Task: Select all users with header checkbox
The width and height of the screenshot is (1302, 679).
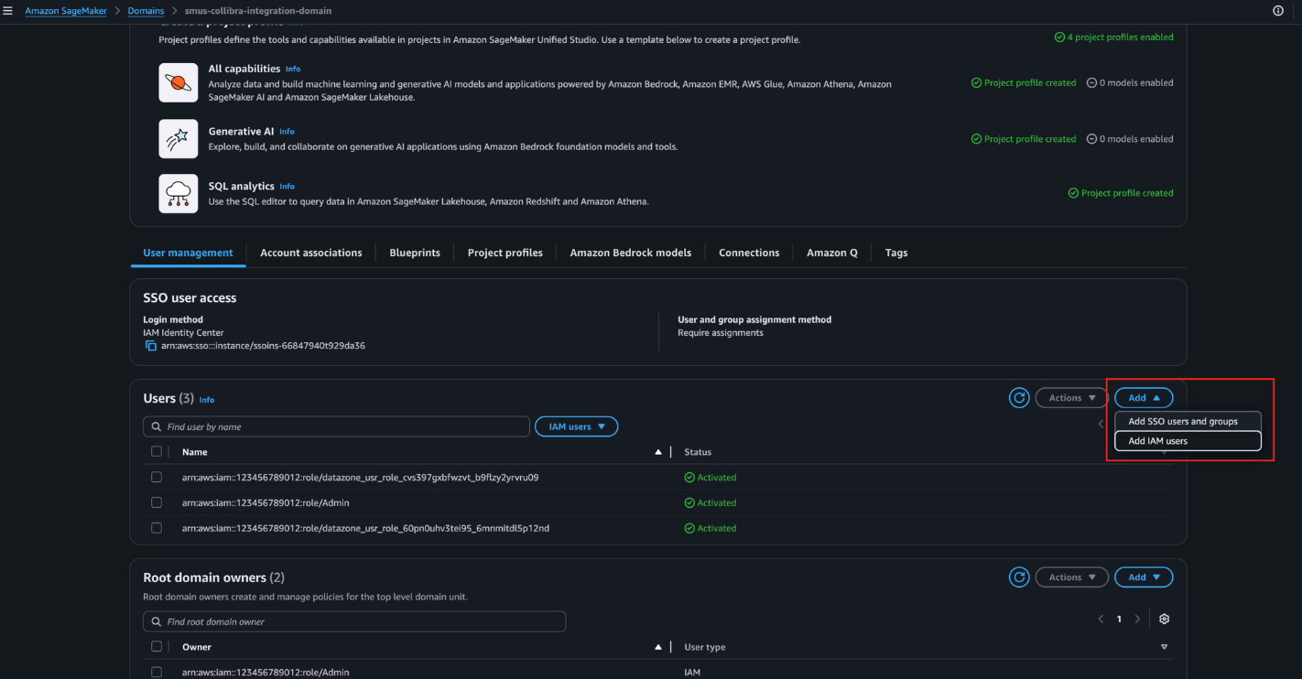Action: (157, 452)
